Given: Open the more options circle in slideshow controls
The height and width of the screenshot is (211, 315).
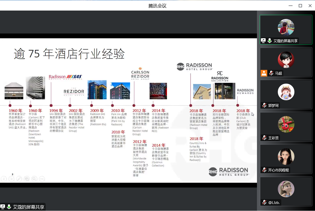Looking at the screenshot, I should (42, 179).
